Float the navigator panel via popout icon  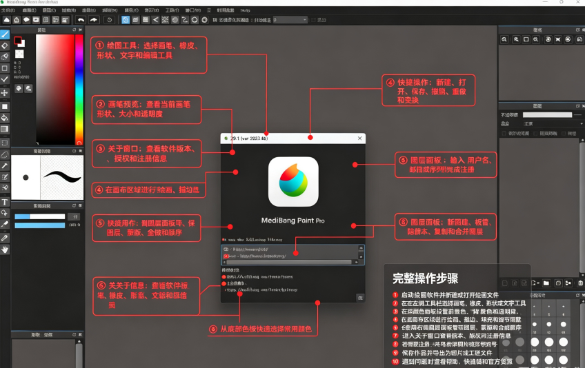click(578, 30)
